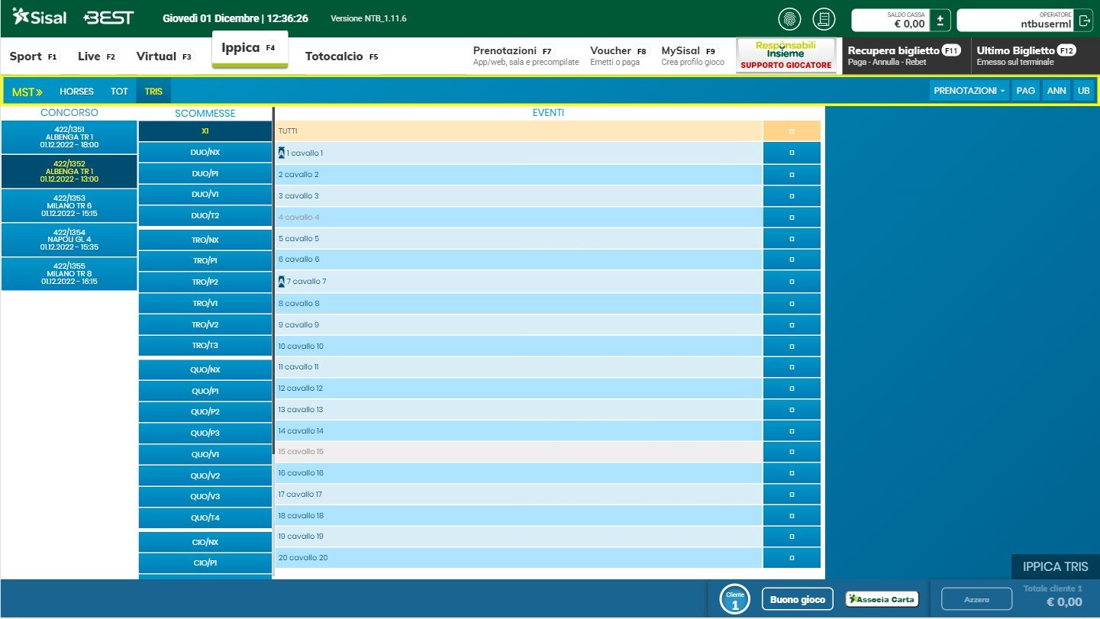Click Recupera biglietto F11
1100x619 pixels.
(905, 56)
